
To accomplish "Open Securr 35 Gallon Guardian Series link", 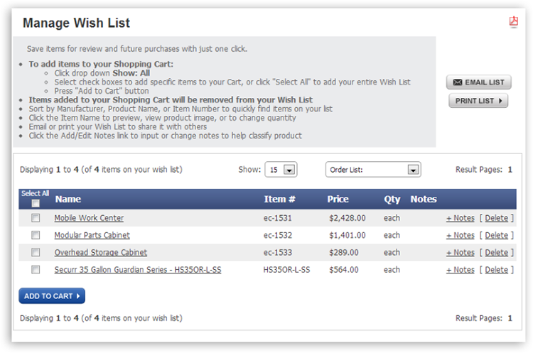I will [138, 270].
